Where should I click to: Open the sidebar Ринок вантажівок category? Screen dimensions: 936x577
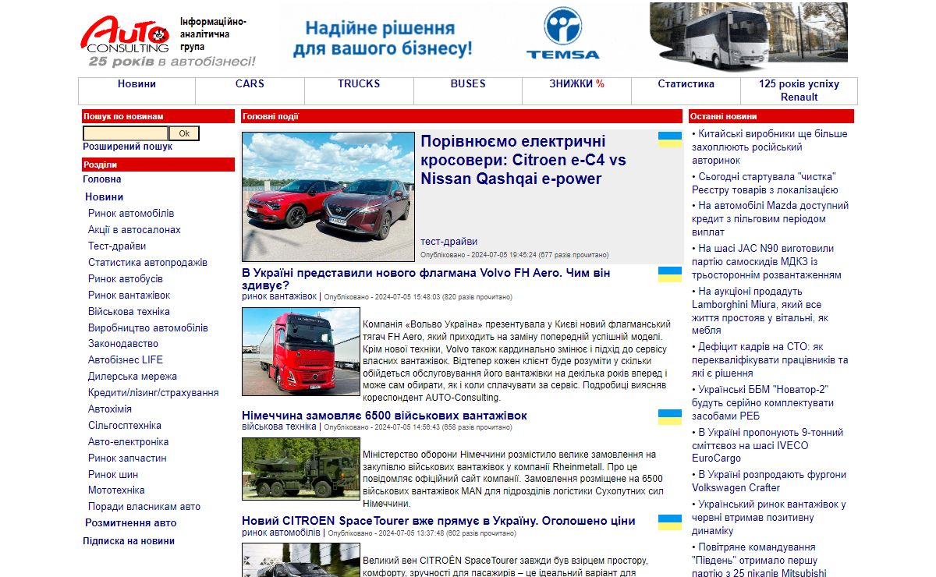[129, 296]
